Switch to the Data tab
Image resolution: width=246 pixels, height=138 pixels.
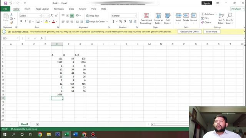[71, 9]
